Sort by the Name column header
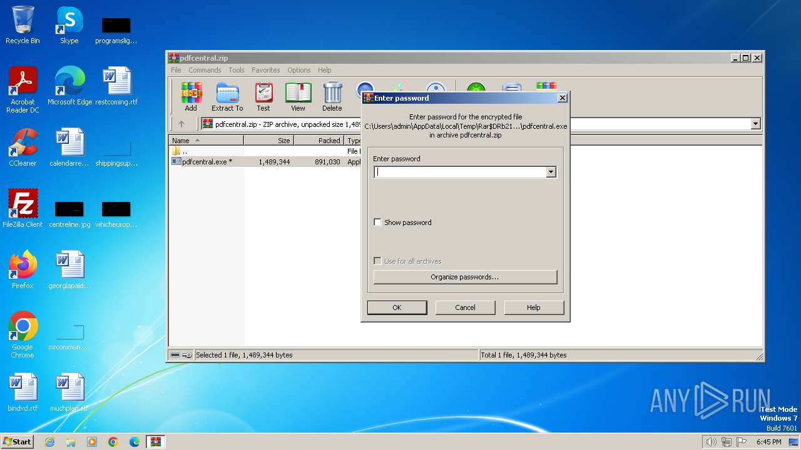The height and width of the screenshot is (450, 801). click(207, 141)
